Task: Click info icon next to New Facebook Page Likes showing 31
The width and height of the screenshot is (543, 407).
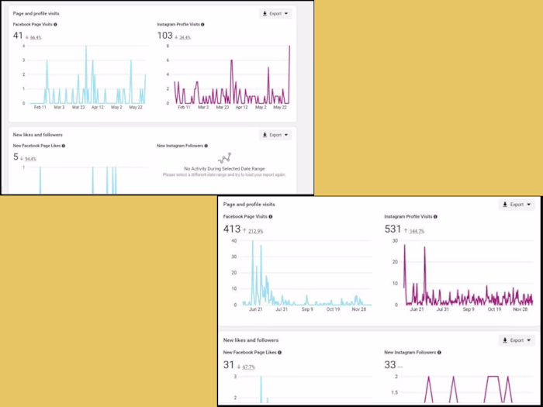Action: pyautogui.click(x=279, y=352)
